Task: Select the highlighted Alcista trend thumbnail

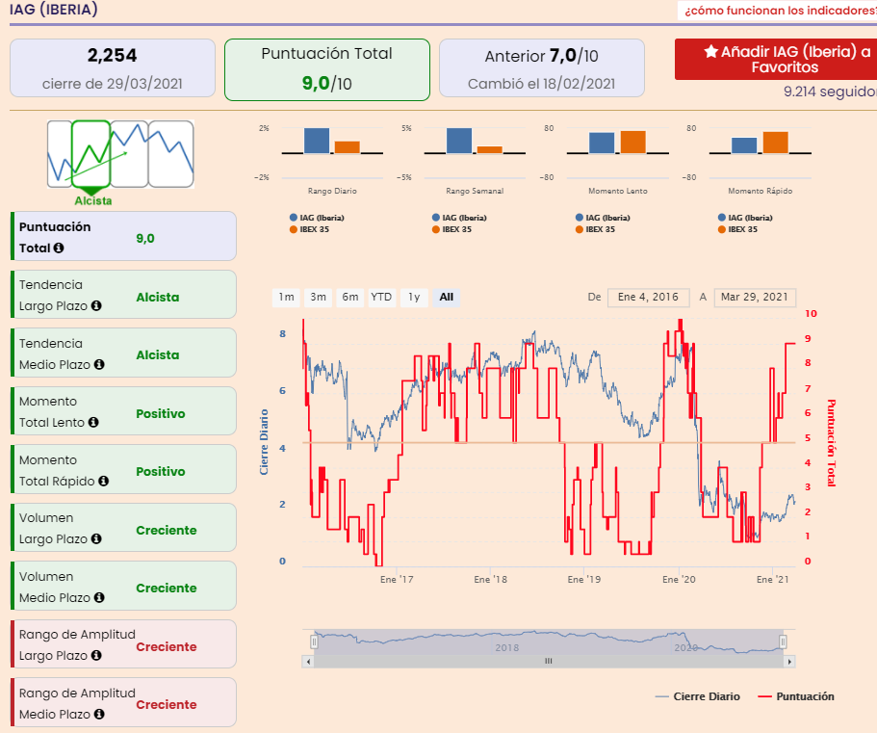Action: click(x=91, y=154)
